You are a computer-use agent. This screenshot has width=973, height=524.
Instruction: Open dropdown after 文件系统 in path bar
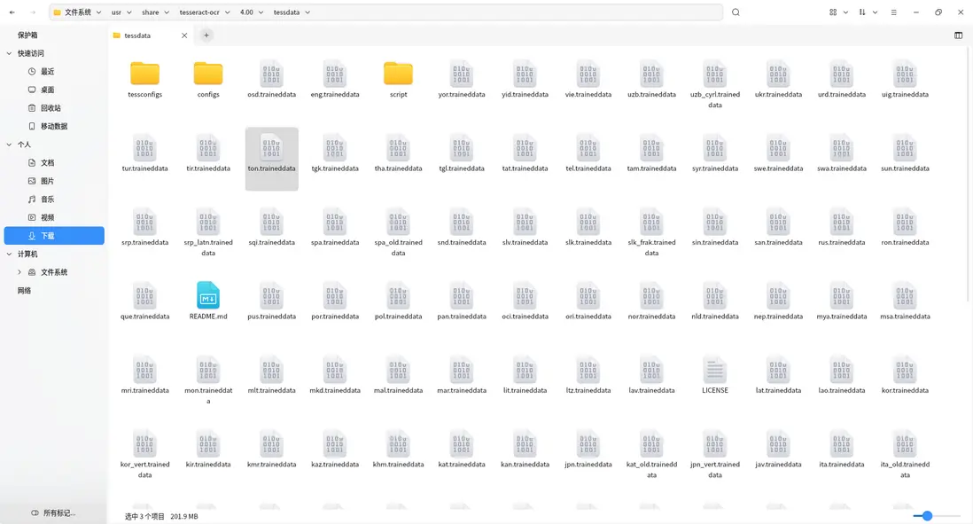(x=98, y=12)
